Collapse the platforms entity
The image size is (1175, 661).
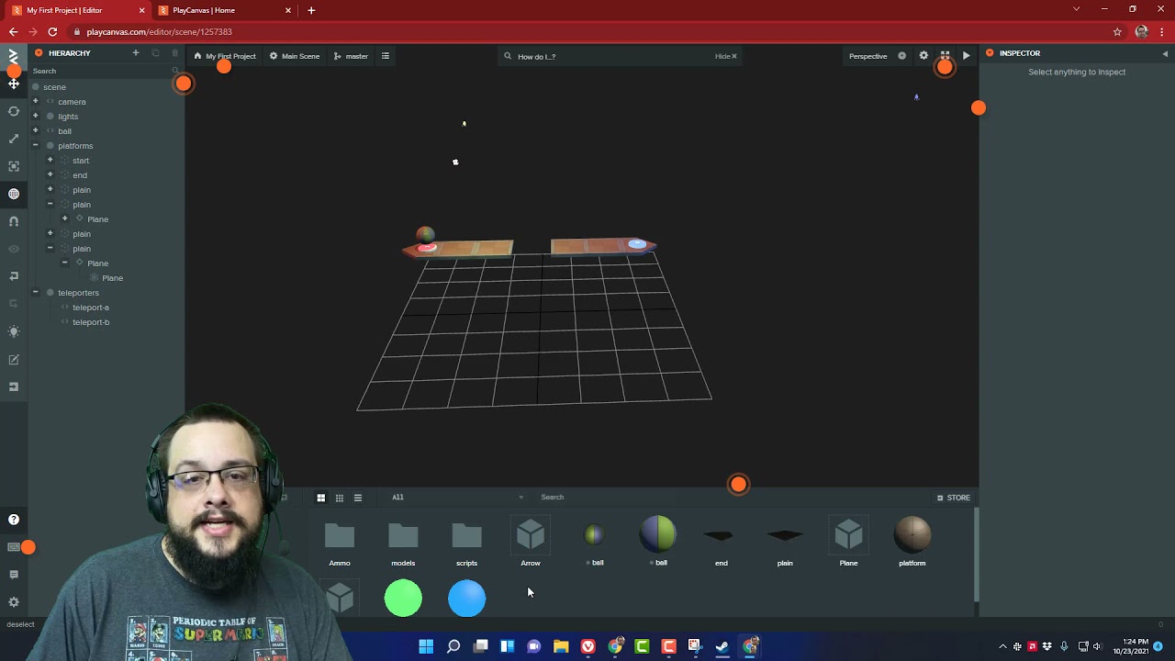pyautogui.click(x=35, y=146)
